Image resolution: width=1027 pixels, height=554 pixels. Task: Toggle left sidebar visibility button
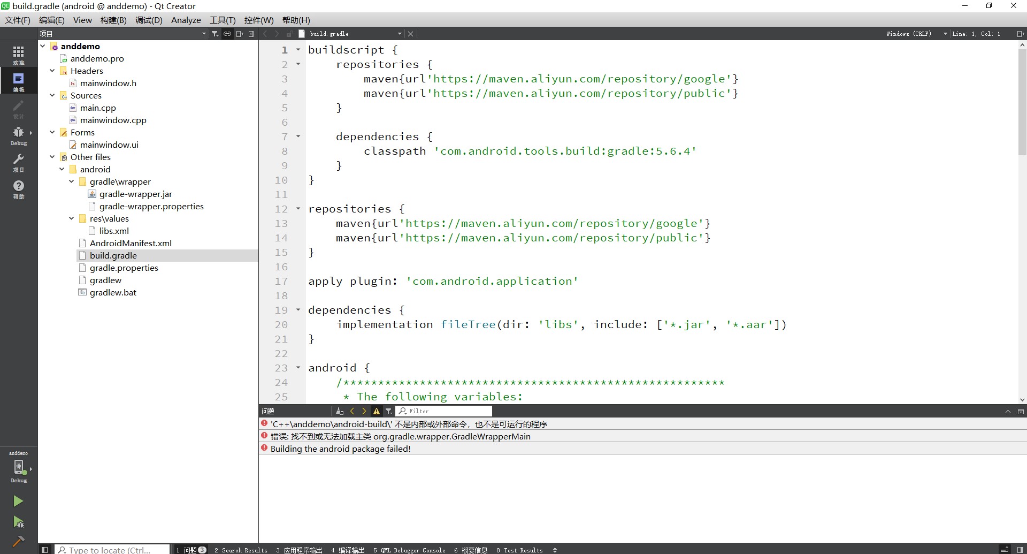(45, 550)
